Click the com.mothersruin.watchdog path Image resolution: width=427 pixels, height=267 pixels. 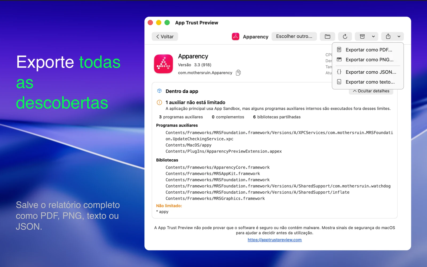278,186
